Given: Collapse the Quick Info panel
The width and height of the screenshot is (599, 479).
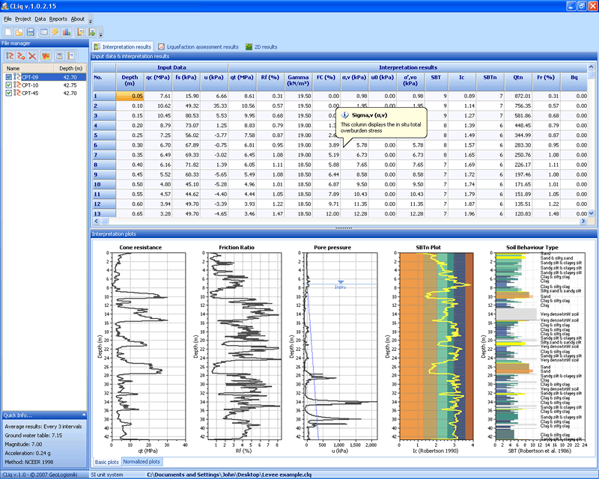Looking at the screenshot, I should [x=84, y=415].
